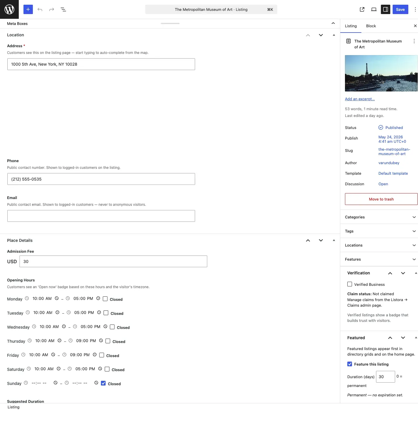
Task: Uncheck Sunday Closed checkbox
Action: pyautogui.click(x=103, y=383)
